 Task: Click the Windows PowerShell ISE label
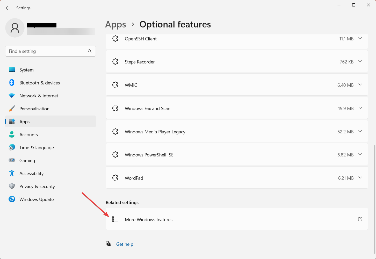(149, 155)
